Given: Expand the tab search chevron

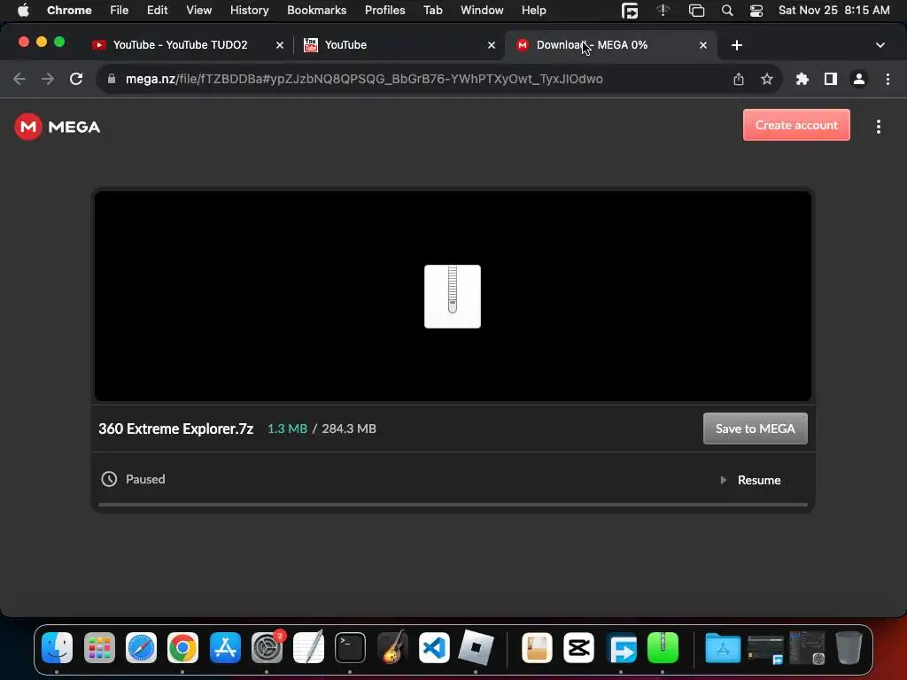Looking at the screenshot, I should (x=880, y=45).
